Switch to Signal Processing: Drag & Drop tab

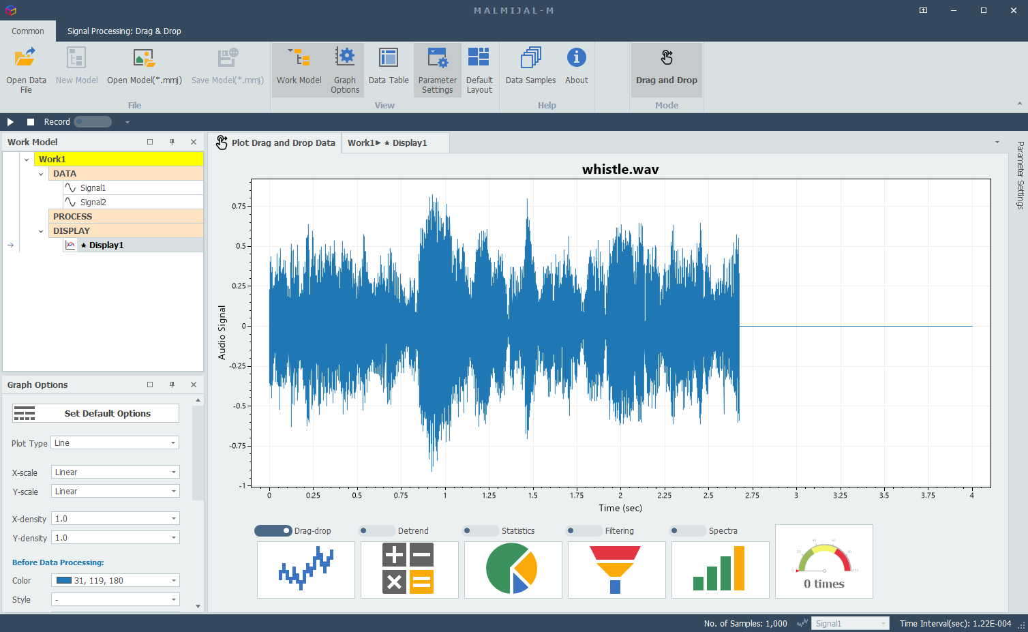124,31
